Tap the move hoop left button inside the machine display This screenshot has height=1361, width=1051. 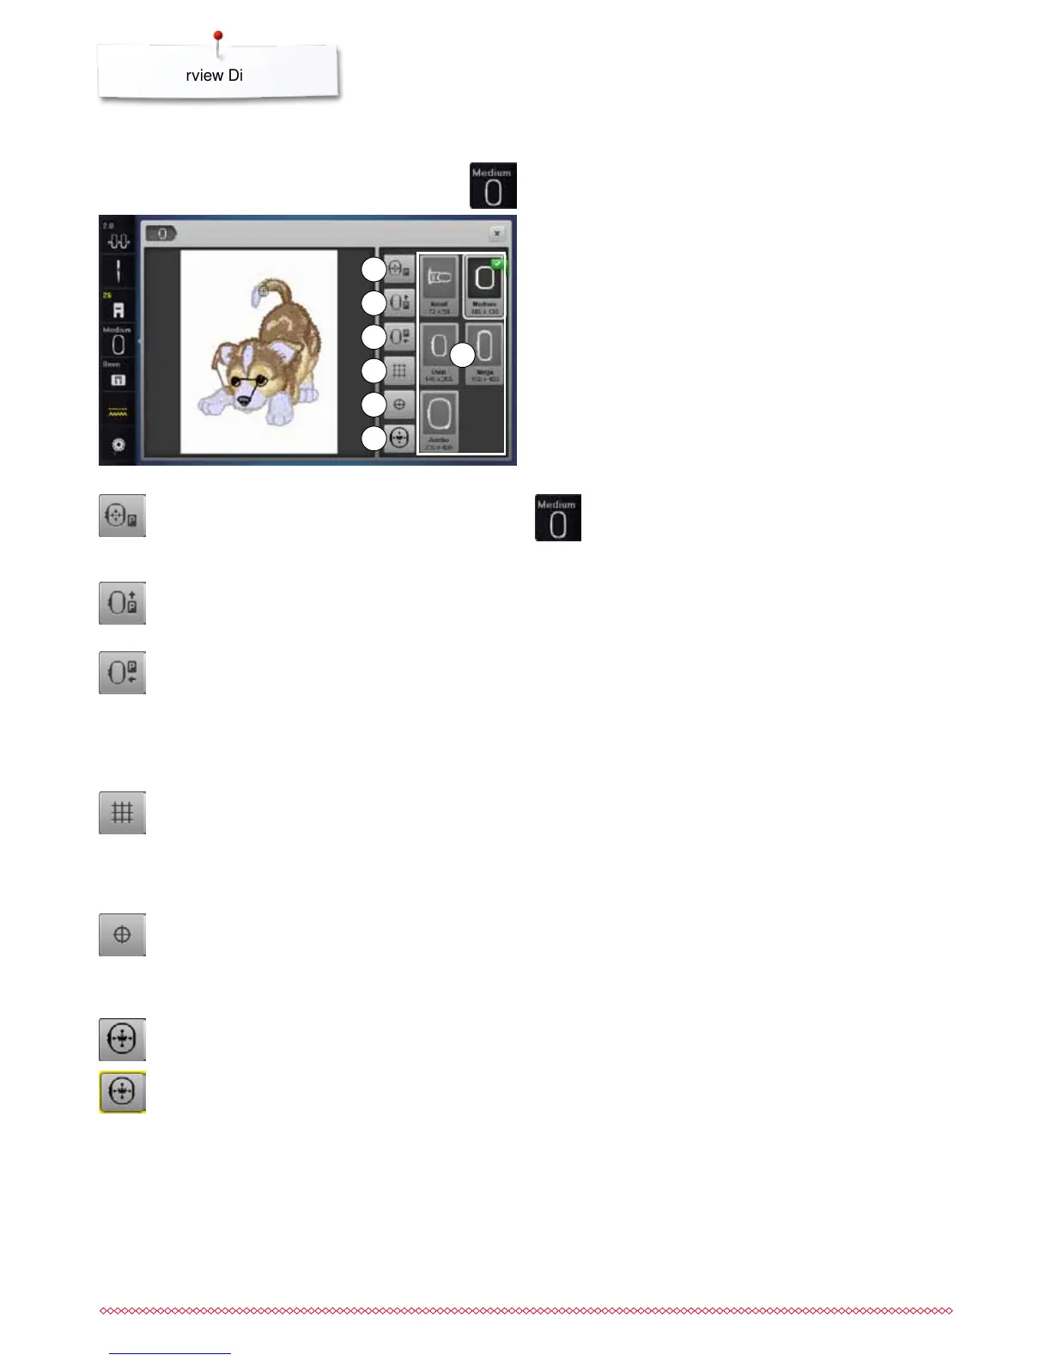400,336
